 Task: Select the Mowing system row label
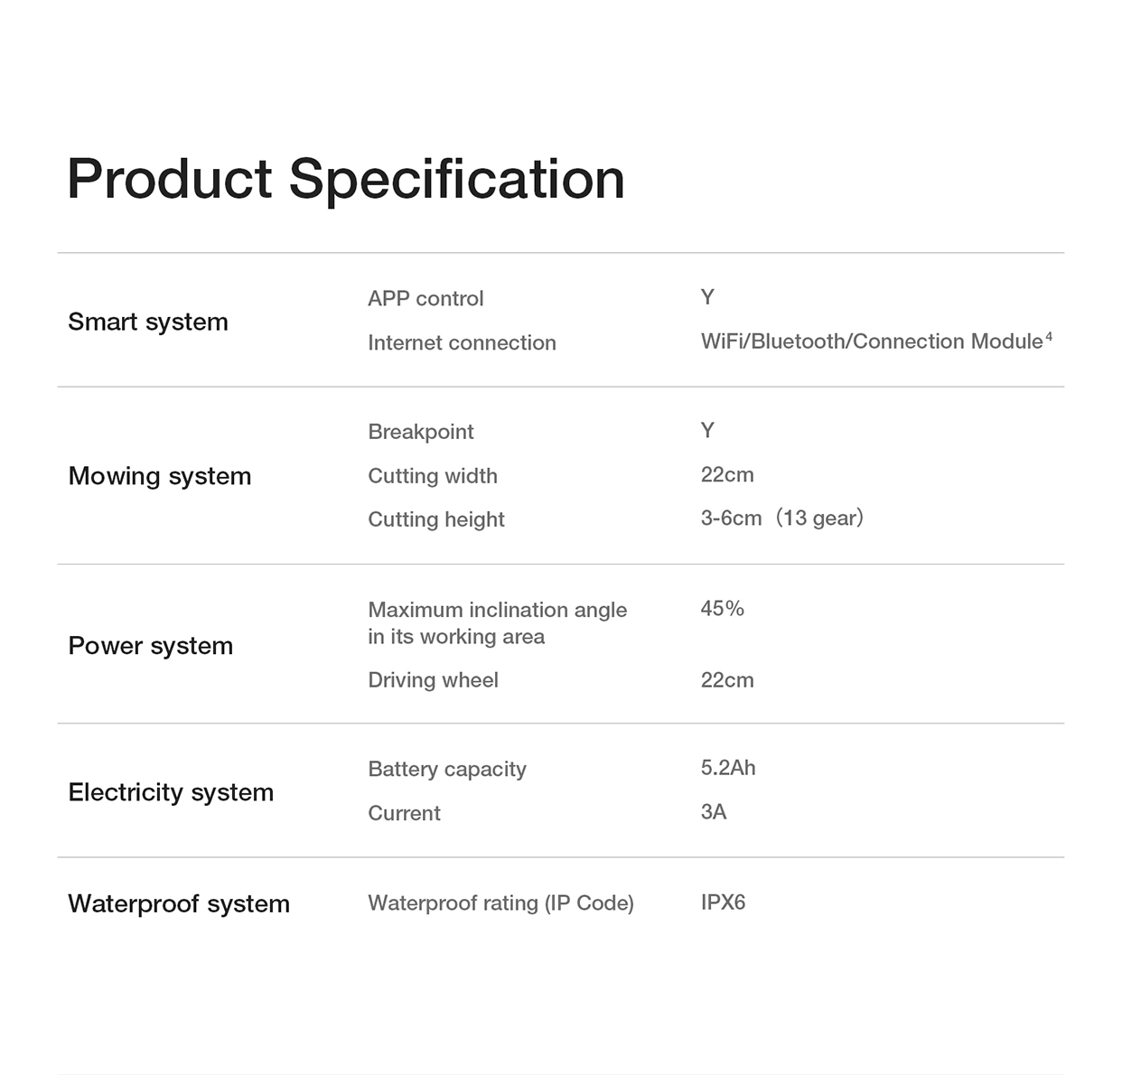click(160, 476)
